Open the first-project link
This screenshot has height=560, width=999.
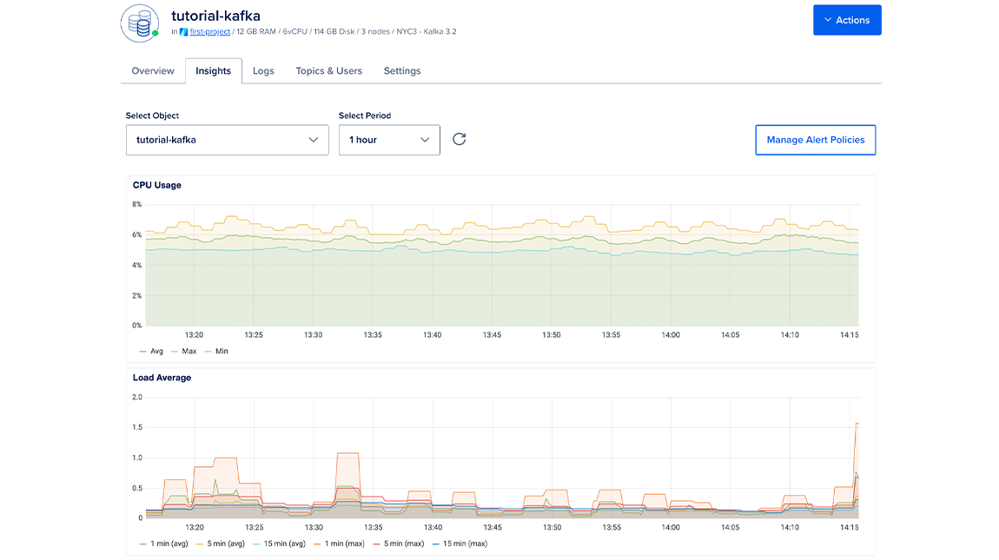click(209, 32)
